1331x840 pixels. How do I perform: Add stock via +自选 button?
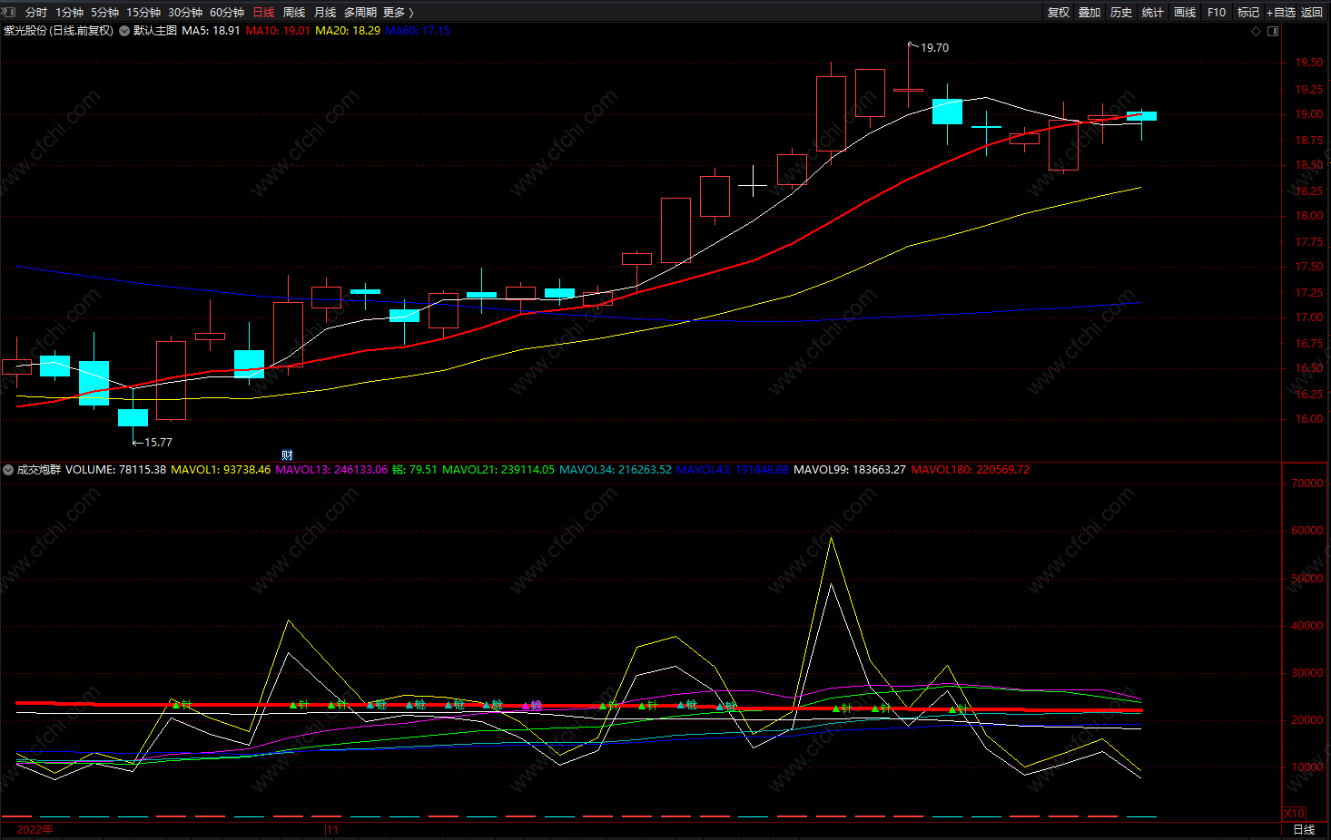[1281, 13]
